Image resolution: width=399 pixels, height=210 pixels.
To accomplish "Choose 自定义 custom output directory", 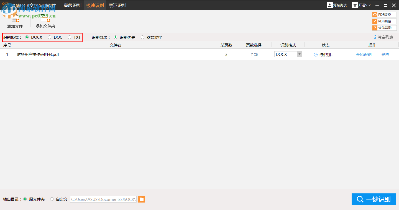I will click(x=52, y=199).
